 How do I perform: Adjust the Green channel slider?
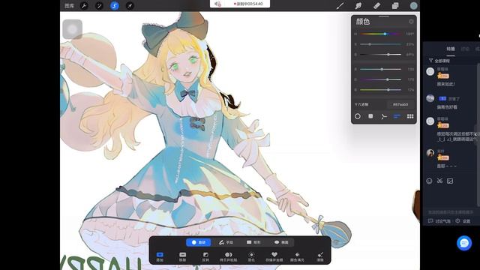(380, 79)
